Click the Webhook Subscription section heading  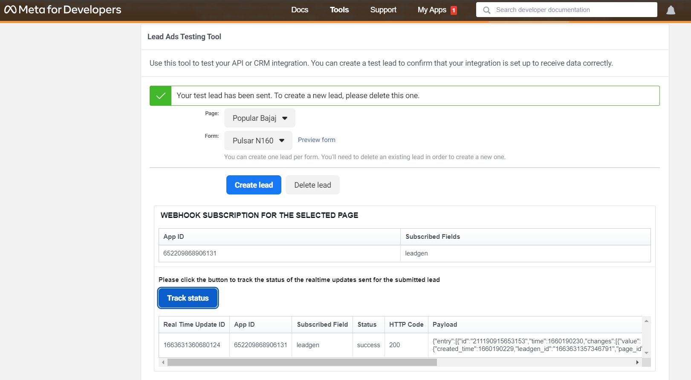click(x=259, y=215)
